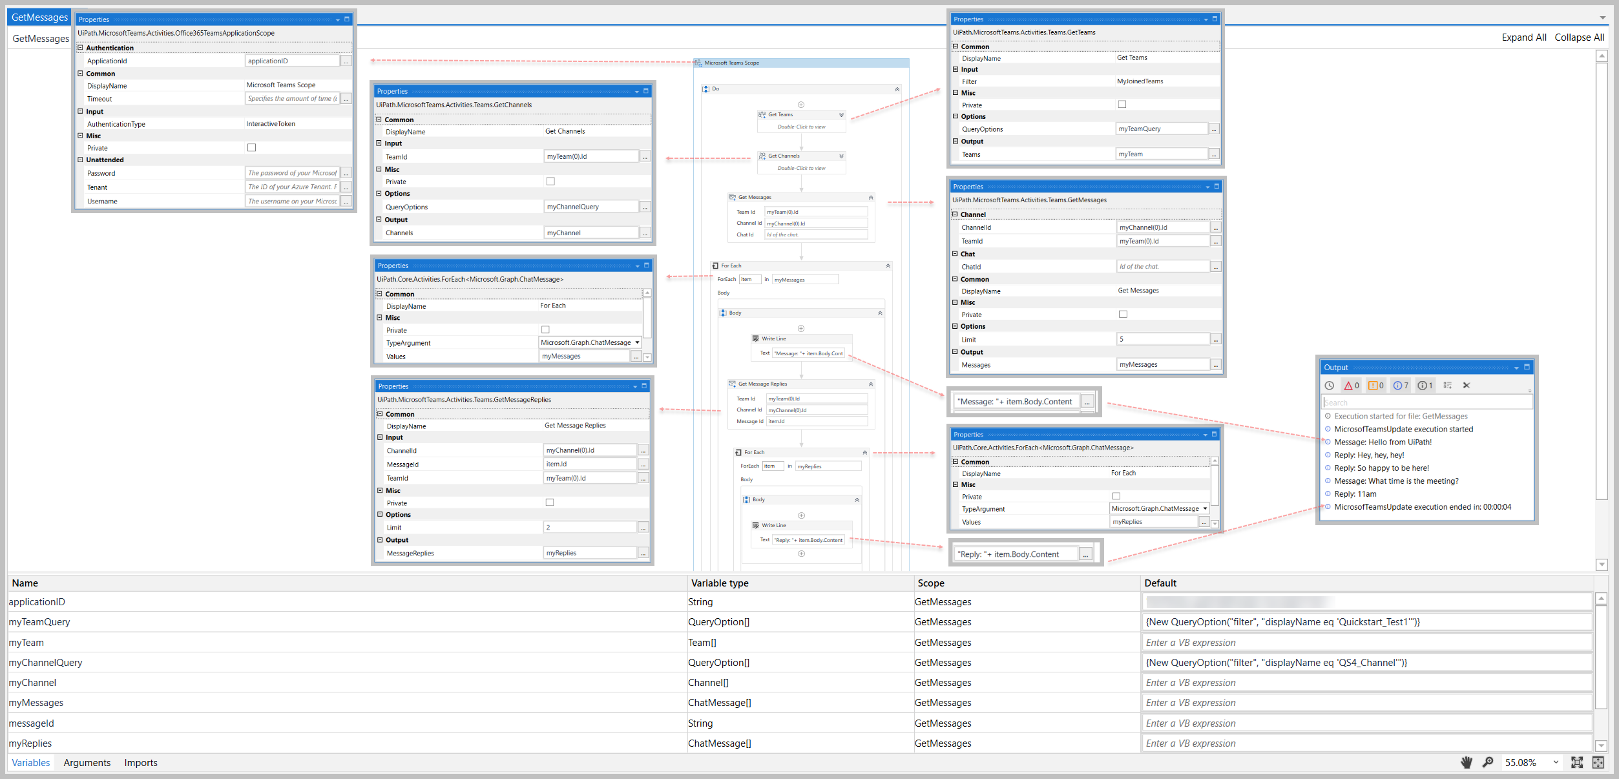The width and height of the screenshot is (1619, 779).
Task: Click Expand All
Action: tap(1524, 37)
